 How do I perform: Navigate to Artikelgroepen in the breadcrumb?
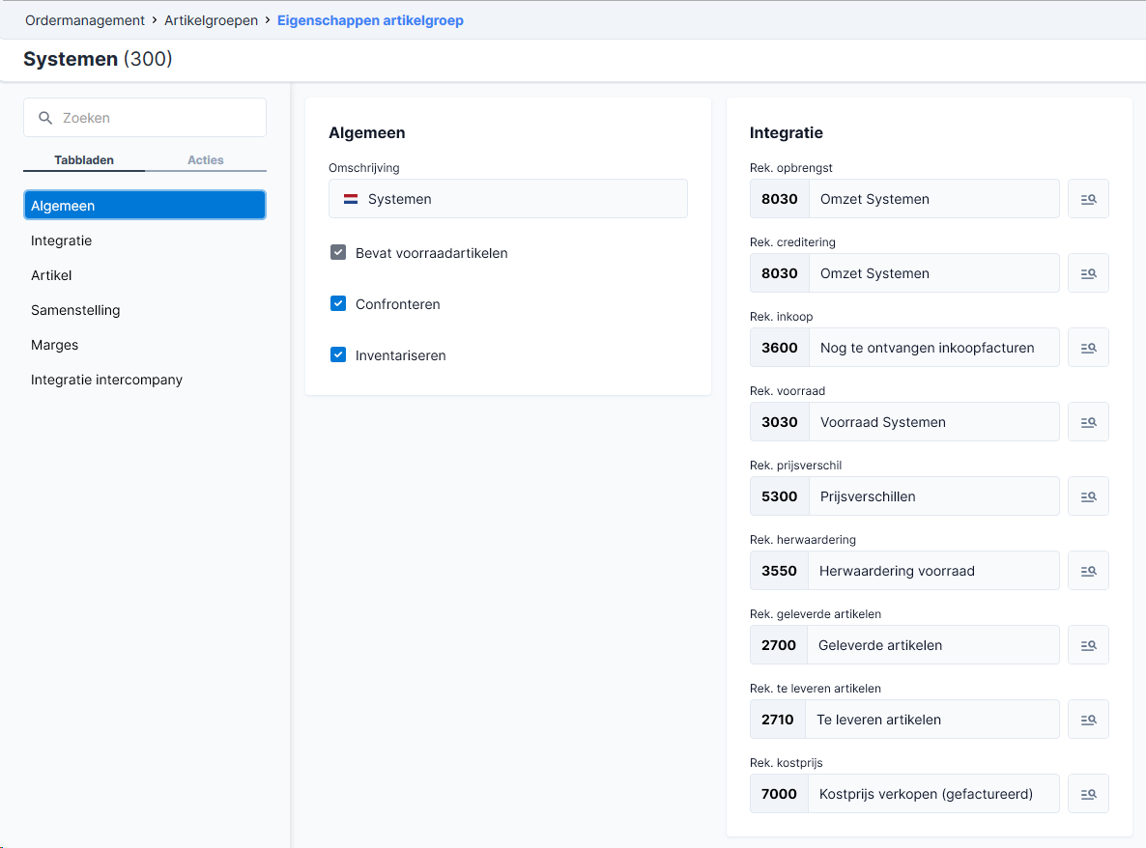click(211, 20)
